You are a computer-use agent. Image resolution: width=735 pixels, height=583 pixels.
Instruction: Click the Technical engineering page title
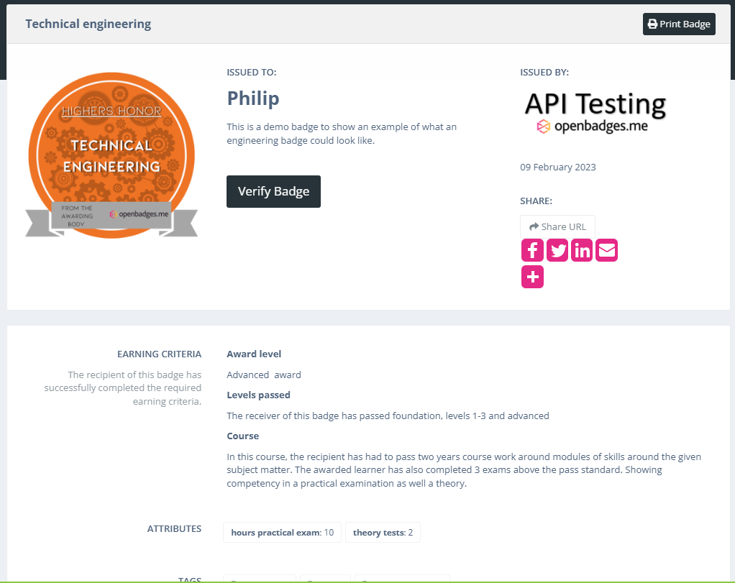(x=88, y=24)
